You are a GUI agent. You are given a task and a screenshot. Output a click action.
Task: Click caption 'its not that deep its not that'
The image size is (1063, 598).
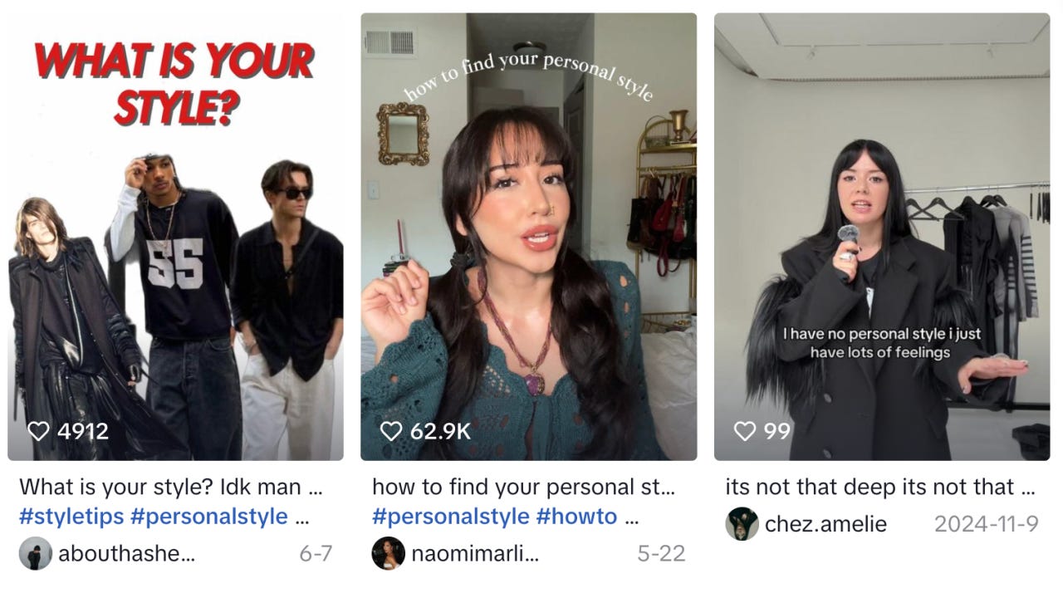tap(870, 487)
